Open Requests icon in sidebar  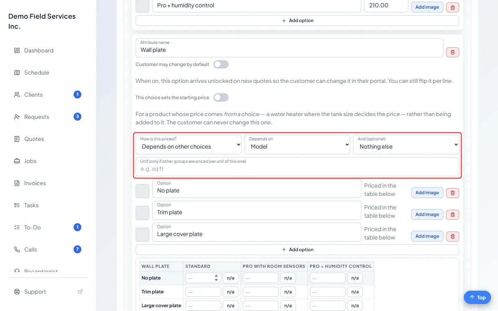click(17, 117)
